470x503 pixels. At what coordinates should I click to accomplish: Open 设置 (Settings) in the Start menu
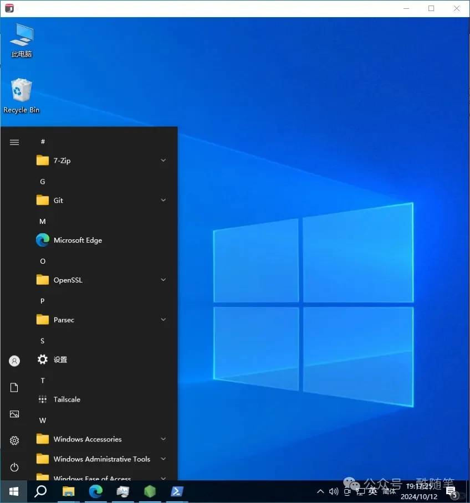click(60, 359)
